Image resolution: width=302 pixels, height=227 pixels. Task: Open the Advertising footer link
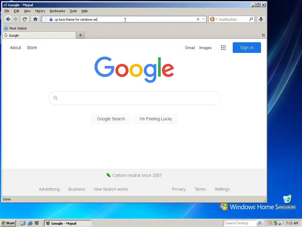[49, 189]
